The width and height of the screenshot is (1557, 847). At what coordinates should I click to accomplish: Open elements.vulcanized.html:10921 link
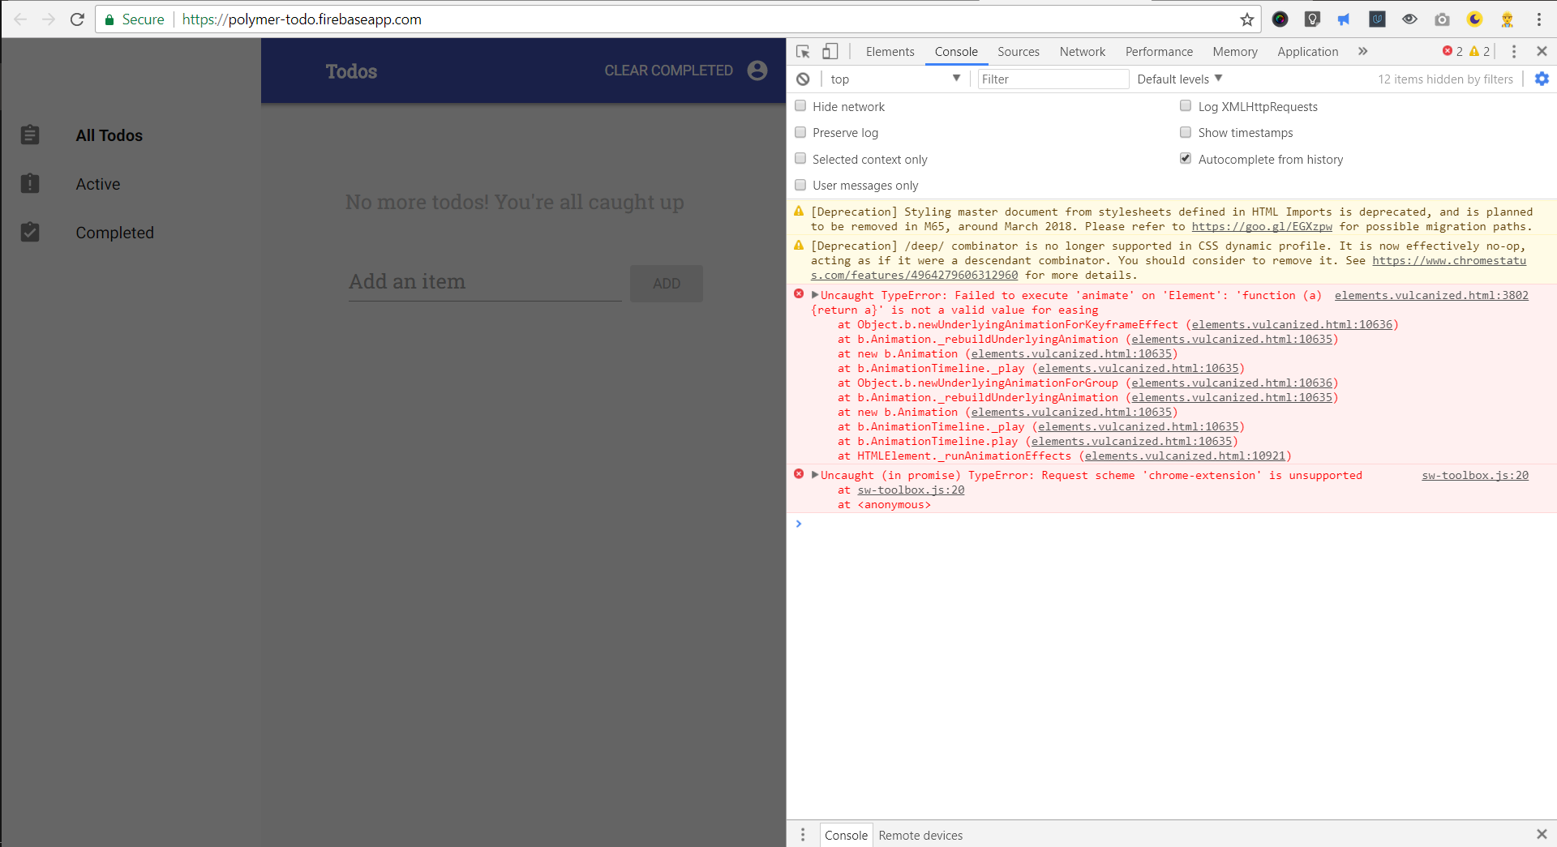pyautogui.click(x=1185, y=456)
